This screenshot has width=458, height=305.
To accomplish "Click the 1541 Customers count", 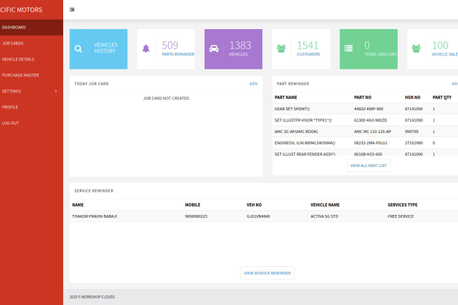I will coord(307,45).
